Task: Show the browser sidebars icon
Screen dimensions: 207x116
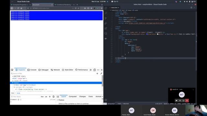Action: point(88,8)
